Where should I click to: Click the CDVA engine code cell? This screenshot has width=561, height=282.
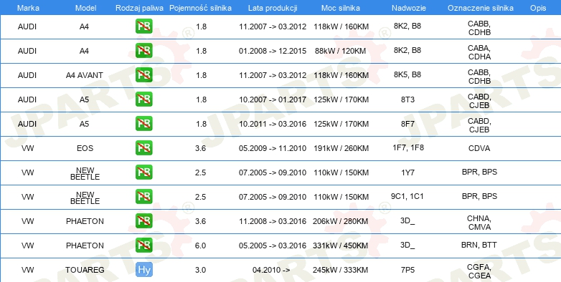[x=479, y=148]
